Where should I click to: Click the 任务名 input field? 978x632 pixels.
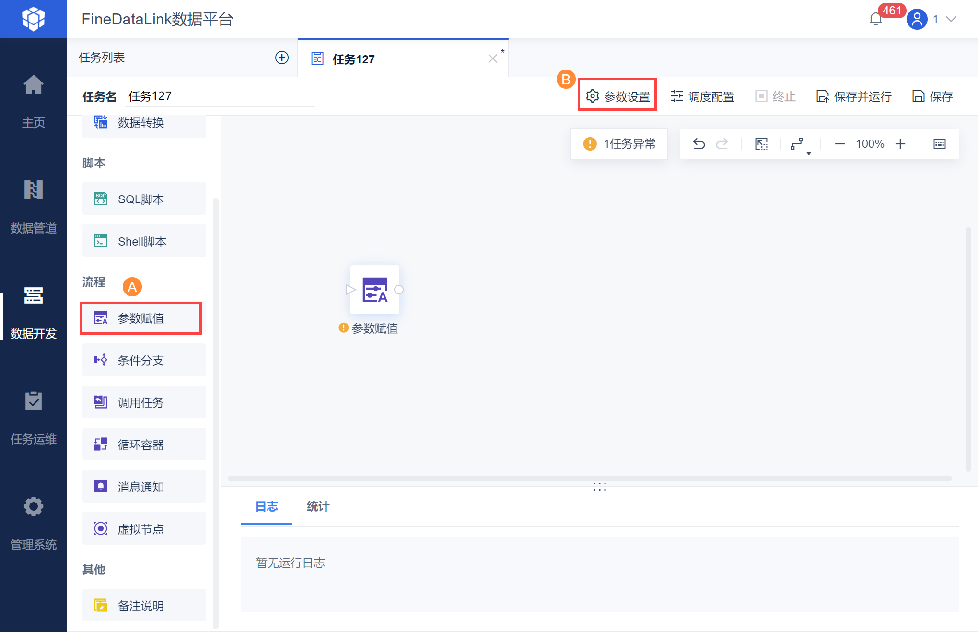[x=221, y=96]
